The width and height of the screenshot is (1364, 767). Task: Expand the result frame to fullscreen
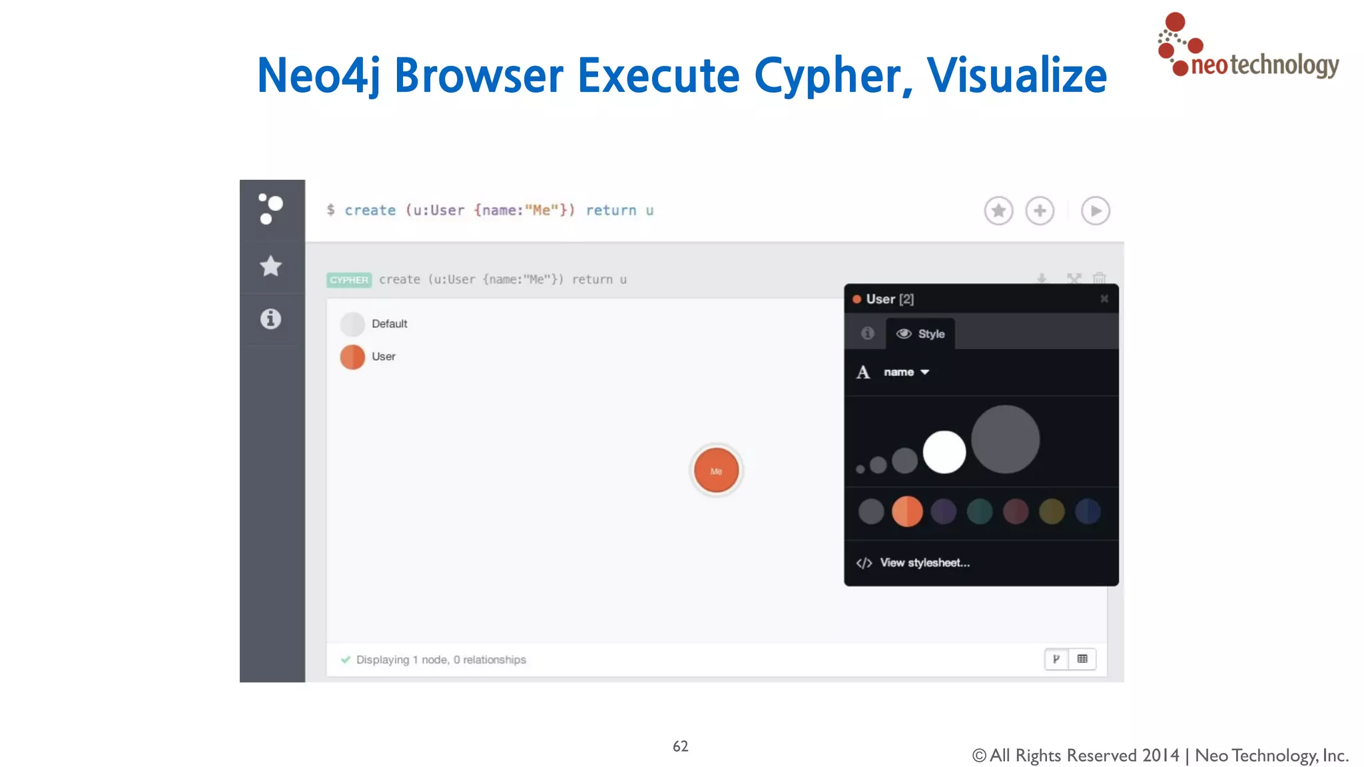1074,278
